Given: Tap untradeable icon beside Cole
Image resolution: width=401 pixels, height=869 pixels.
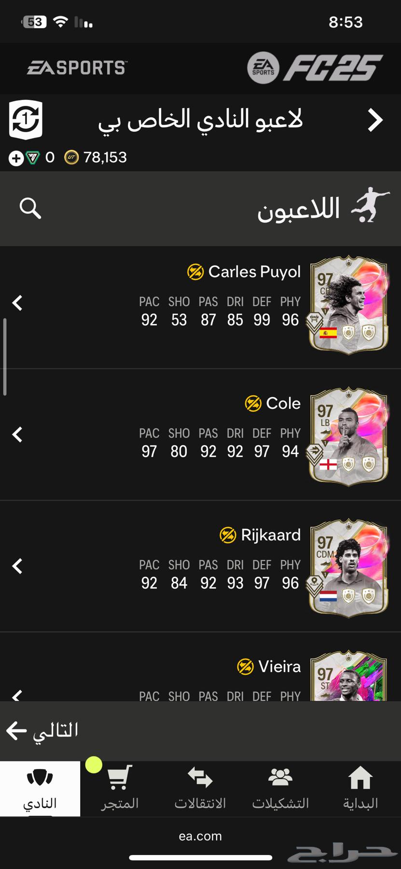Looking at the screenshot, I should pyautogui.click(x=253, y=404).
